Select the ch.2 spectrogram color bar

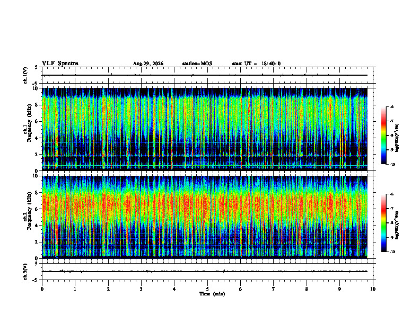[x=383, y=223]
